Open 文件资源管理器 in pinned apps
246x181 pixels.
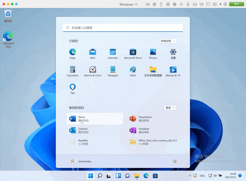click(x=153, y=71)
